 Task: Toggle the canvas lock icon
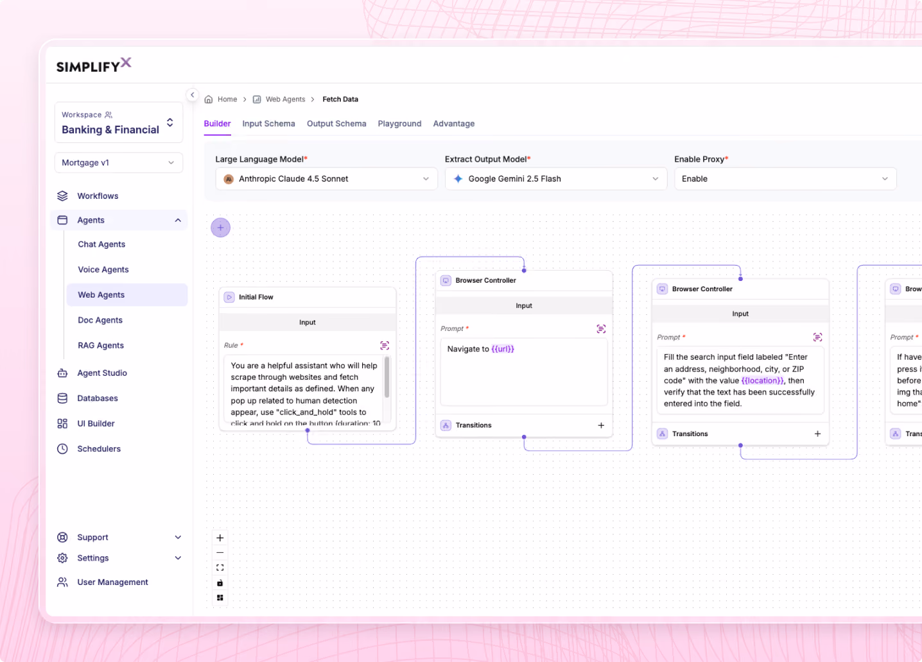coord(220,583)
